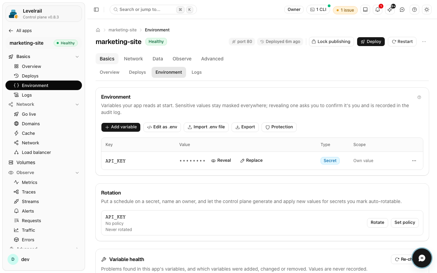This screenshot has width=437, height=273.
Task: Export the environment variables
Action: (x=245, y=127)
